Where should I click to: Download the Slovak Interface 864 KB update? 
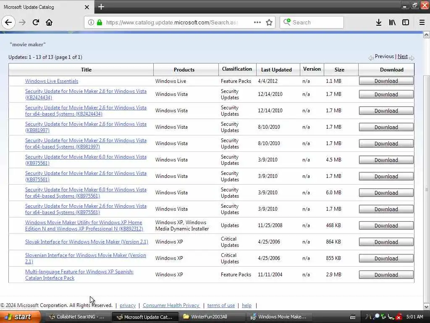pyautogui.click(x=386, y=242)
